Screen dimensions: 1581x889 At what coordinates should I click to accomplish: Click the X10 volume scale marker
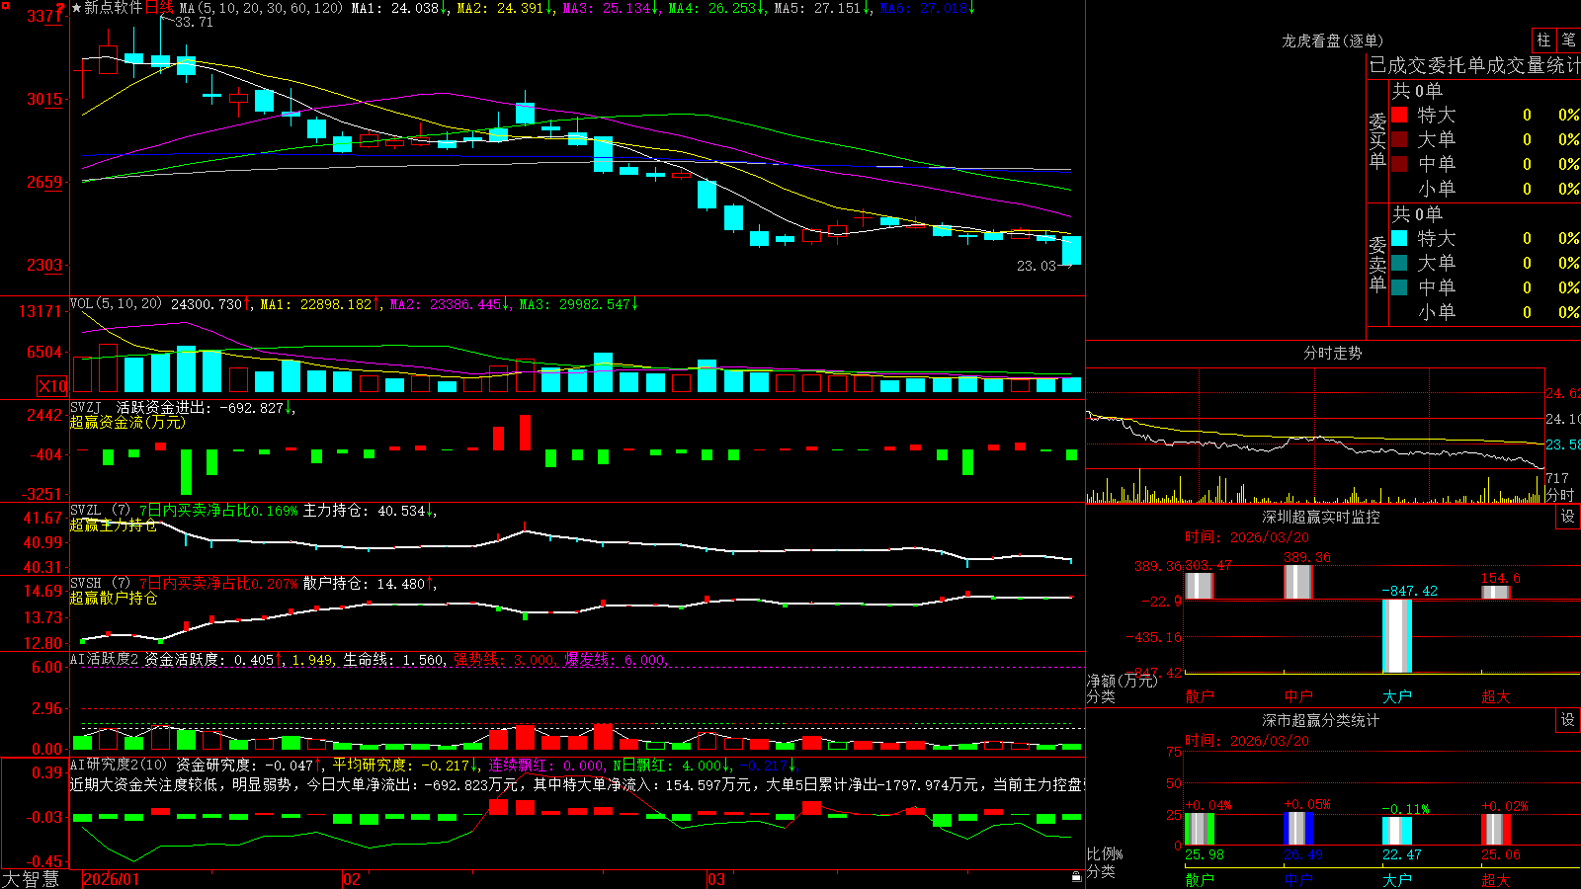[x=52, y=386]
